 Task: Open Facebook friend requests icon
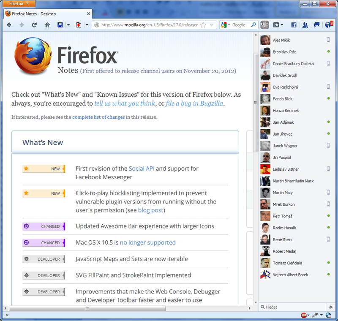(305, 25)
